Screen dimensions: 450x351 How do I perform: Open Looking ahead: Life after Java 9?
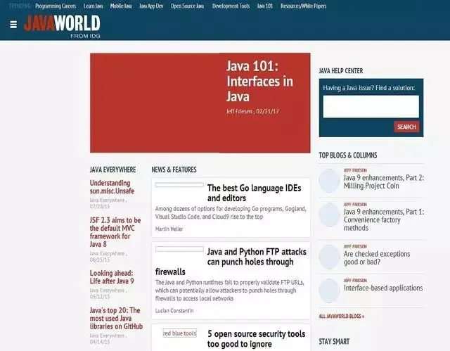click(112, 277)
